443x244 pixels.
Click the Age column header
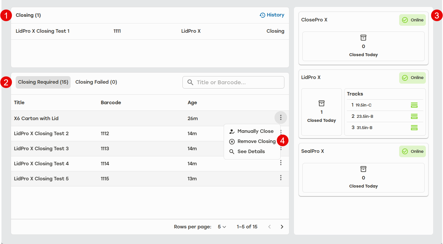pyautogui.click(x=192, y=103)
